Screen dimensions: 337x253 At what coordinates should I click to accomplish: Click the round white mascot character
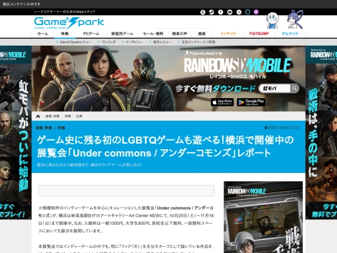pos(272,21)
